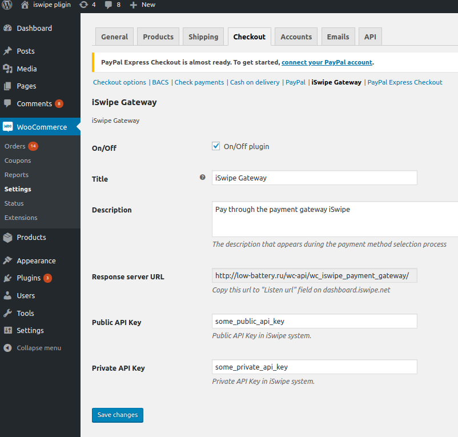Click the Collapse menu arrow icon

(x=7, y=348)
